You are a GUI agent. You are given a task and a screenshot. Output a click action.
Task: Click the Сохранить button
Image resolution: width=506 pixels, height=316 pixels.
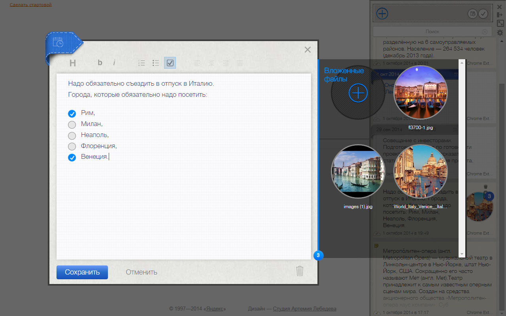point(82,272)
